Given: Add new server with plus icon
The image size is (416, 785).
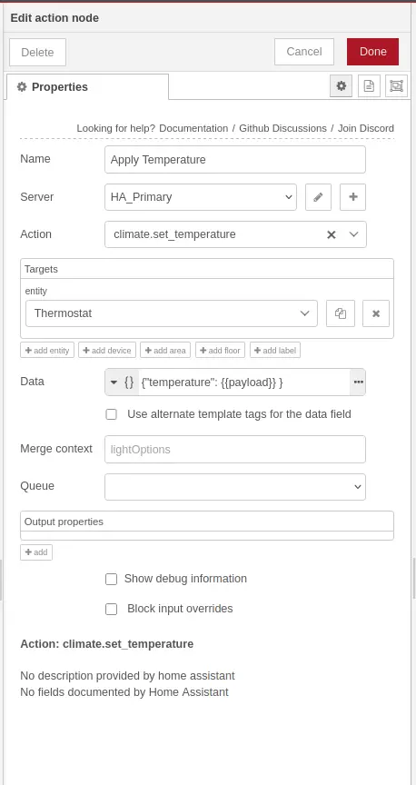Looking at the screenshot, I should [x=353, y=197].
